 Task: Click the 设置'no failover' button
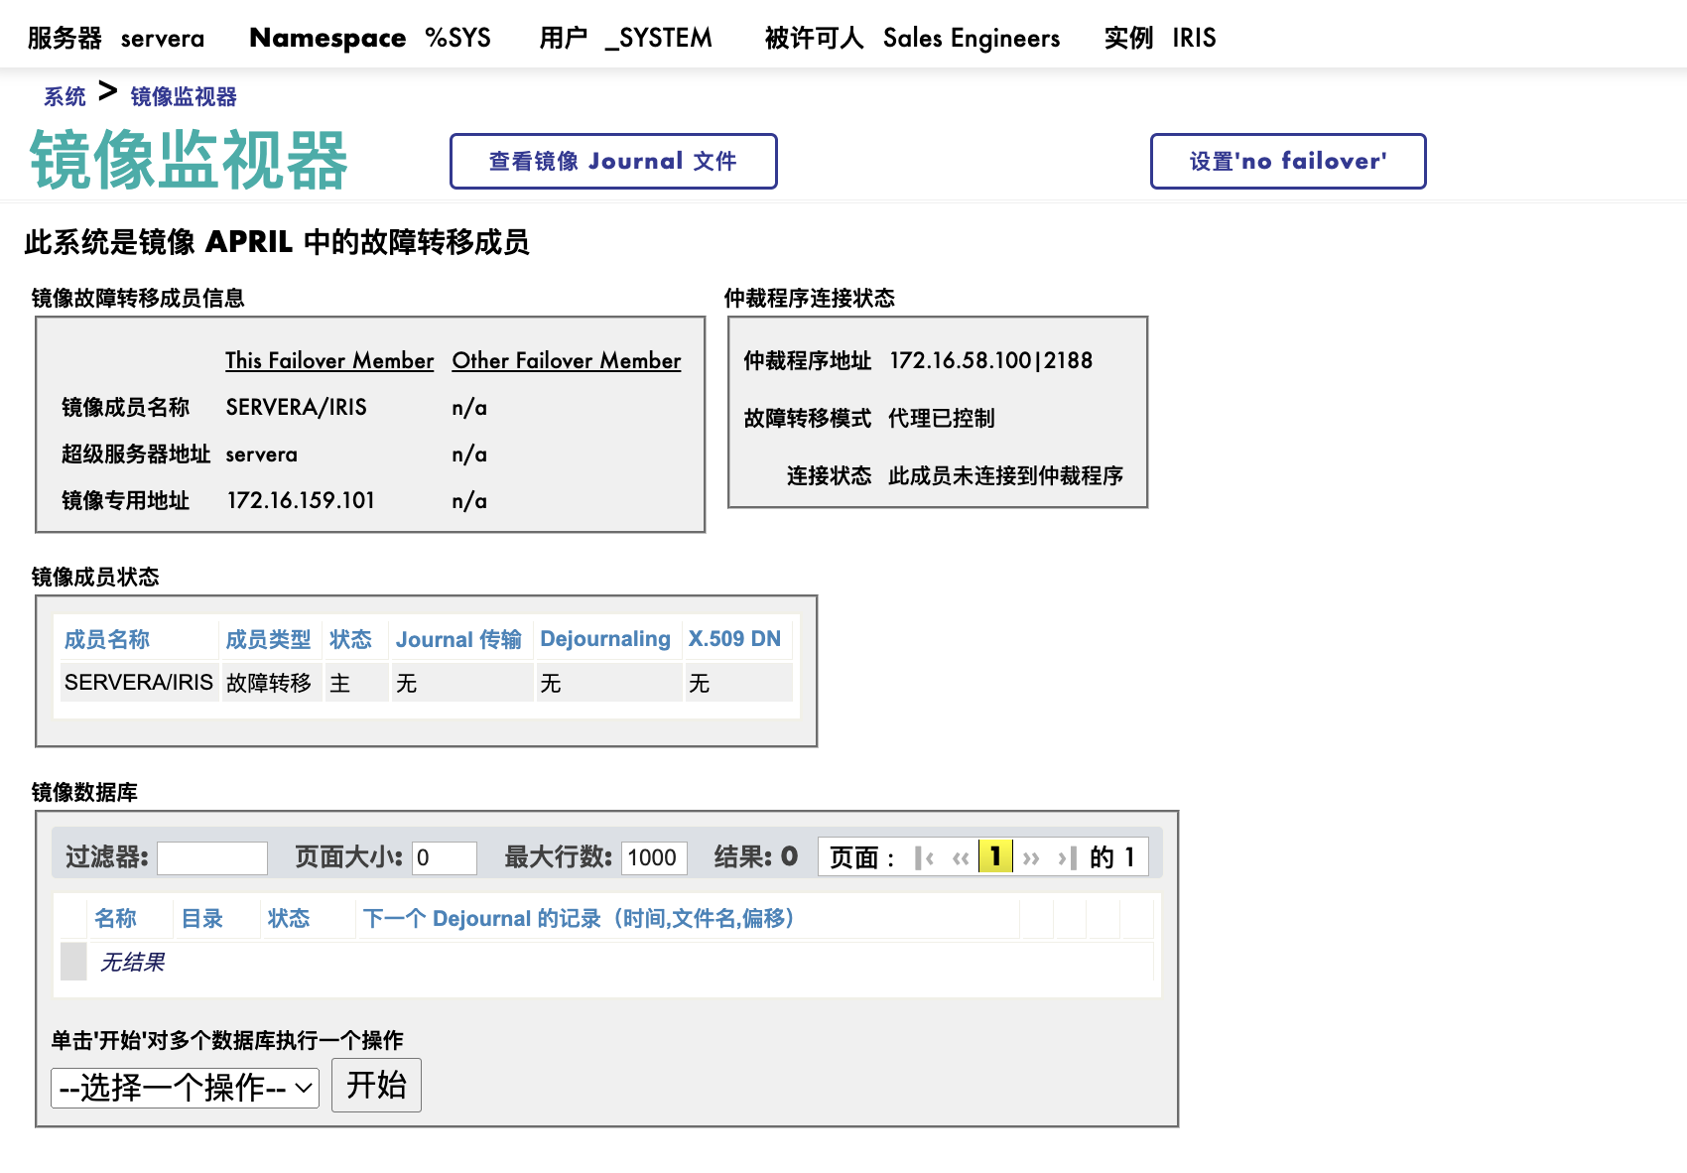click(x=1287, y=161)
